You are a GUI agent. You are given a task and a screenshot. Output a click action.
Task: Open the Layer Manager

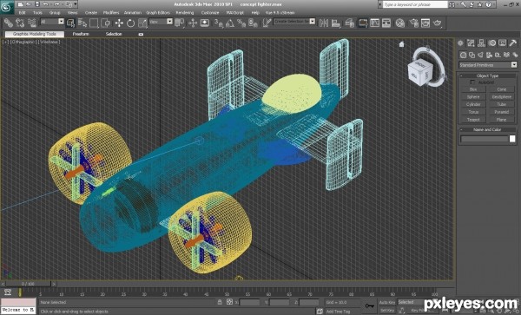(349, 23)
